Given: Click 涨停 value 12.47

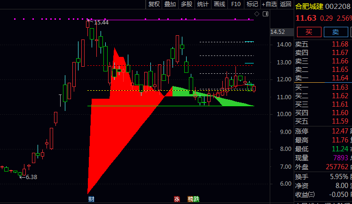Looking at the screenshot, I should point(340,131).
